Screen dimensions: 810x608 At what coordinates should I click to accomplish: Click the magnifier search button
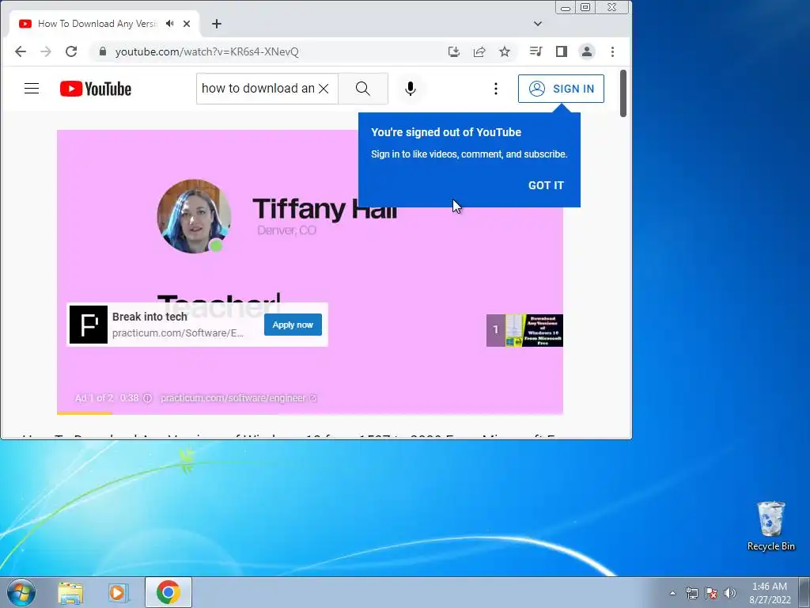tap(362, 89)
